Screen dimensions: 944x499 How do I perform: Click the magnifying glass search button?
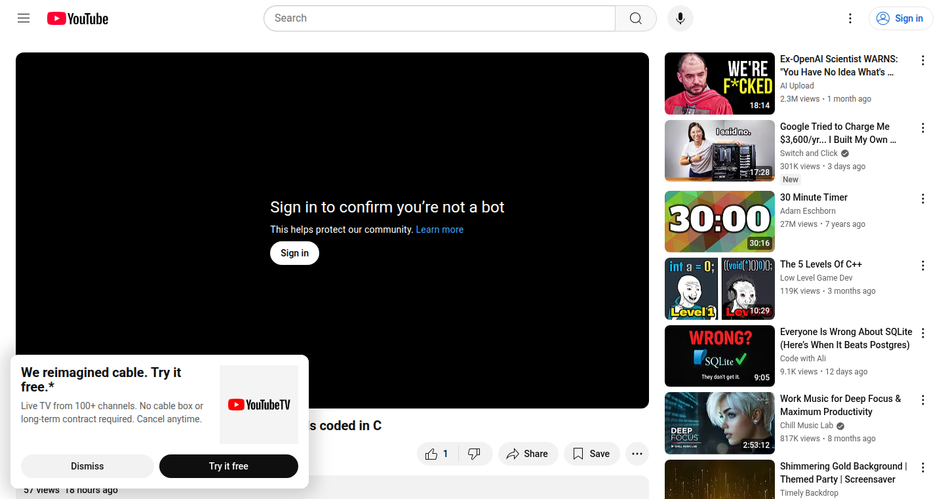coord(636,18)
